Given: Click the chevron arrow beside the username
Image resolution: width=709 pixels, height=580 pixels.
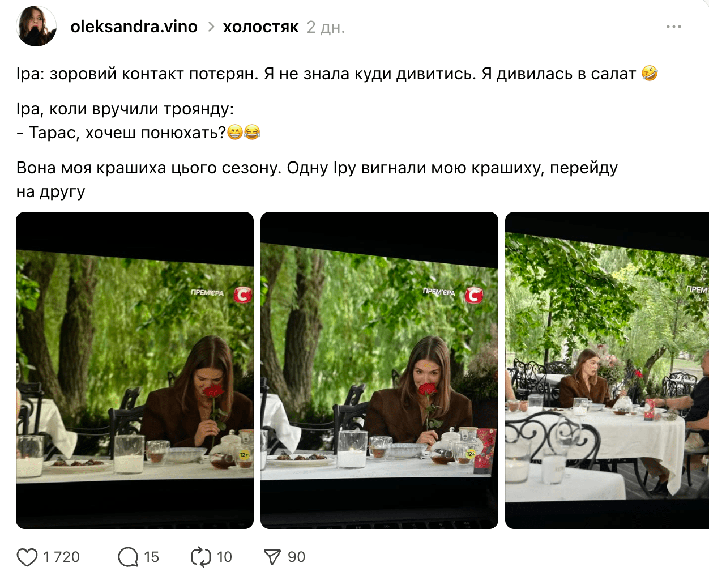Looking at the screenshot, I should click(x=211, y=27).
